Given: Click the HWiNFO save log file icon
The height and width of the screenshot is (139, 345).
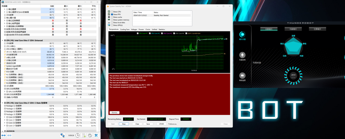Looking at the screenshot, I should [83, 135].
